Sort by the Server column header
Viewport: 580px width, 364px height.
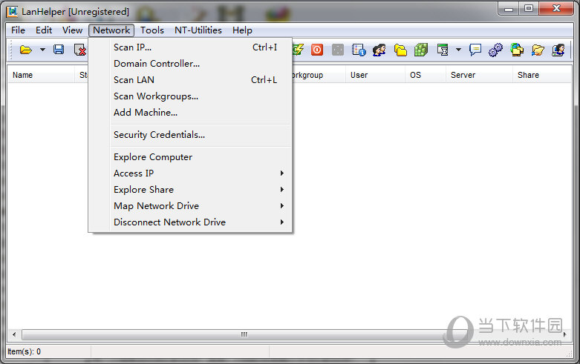(x=479, y=75)
